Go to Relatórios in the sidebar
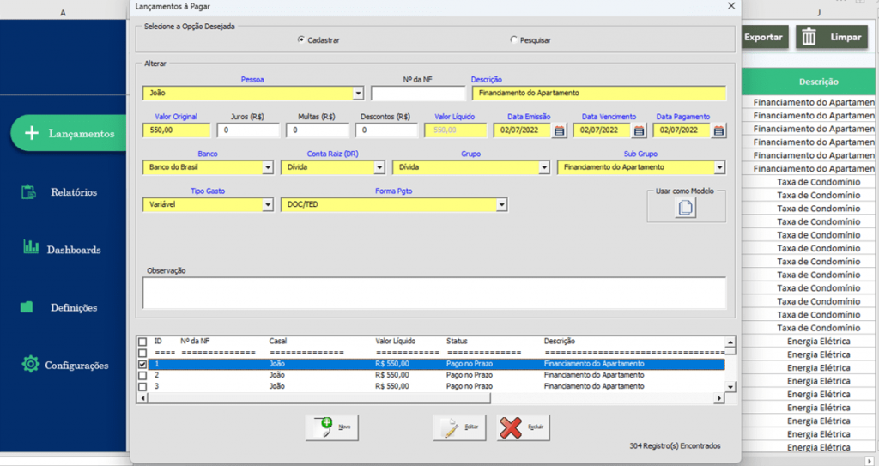Viewport: 879px width, 466px height. tap(74, 191)
